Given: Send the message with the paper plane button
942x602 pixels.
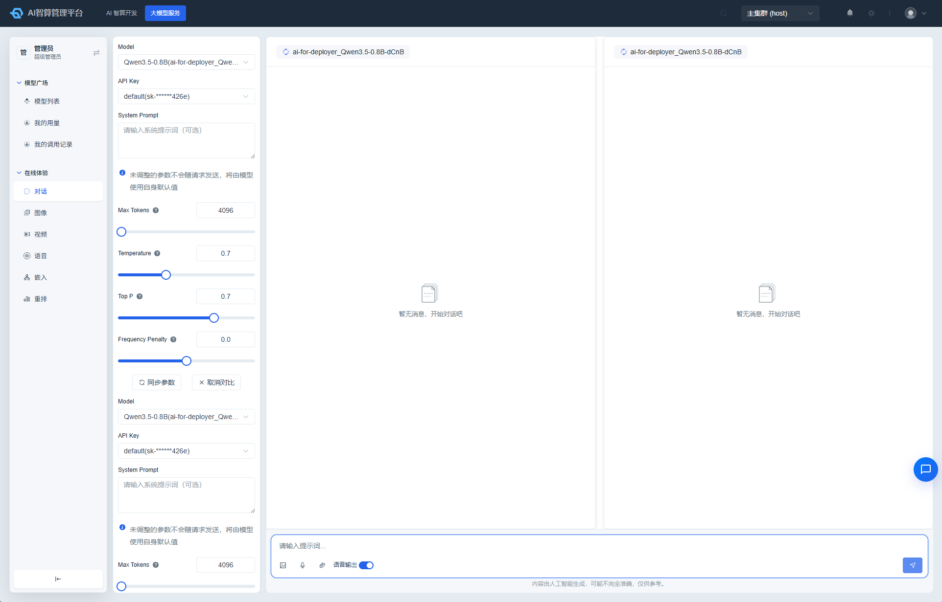Looking at the screenshot, I should pos(913,565).
